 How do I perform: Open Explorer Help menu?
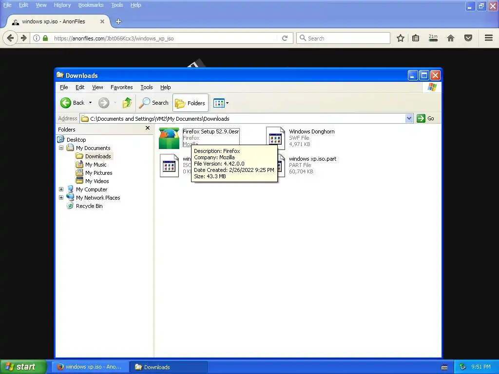pos(166,87)
